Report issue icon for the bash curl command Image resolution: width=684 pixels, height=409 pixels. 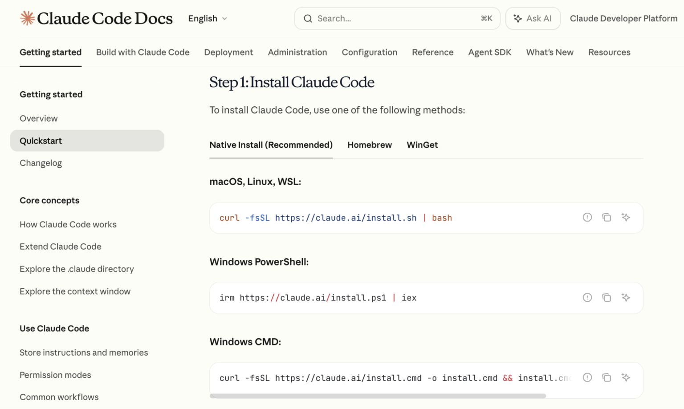(587, 218)
